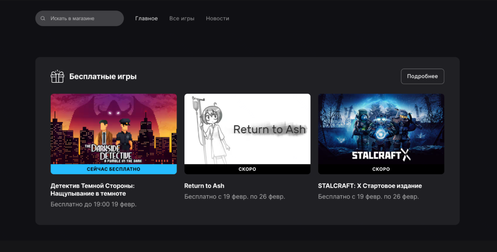
Task: Click the free dates text under STALCRAFT: X
Action: coord(368,197)
